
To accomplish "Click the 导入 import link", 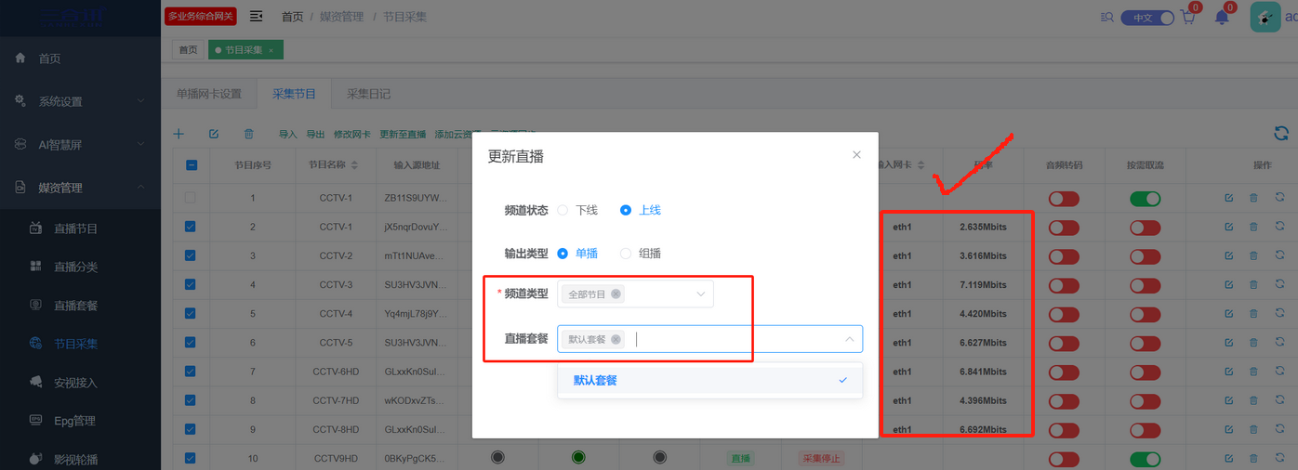I will pos(287,135).
